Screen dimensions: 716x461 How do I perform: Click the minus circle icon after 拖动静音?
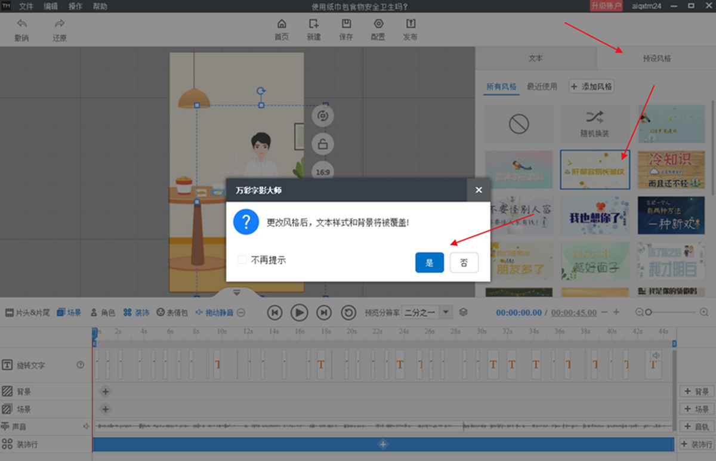tap(241, 313)
